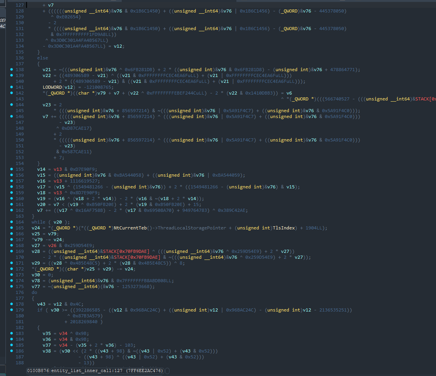Click the gutter dot beside line 144

(12, 105)
